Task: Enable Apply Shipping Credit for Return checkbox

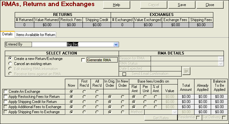Action: point(5,102)
